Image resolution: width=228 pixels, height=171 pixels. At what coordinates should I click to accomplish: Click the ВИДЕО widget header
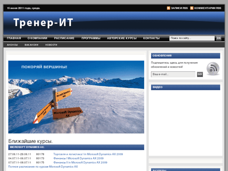pyautogui.click(x=186, y=87)
